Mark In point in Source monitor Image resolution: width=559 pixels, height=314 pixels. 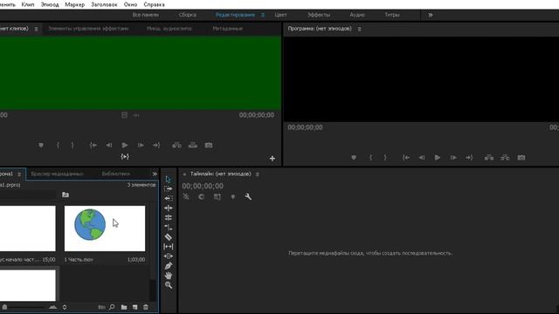(58, 146)
